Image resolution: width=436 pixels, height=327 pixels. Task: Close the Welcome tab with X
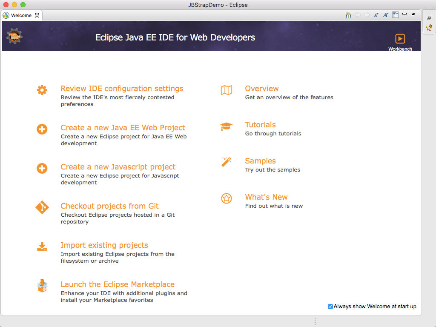click(37, 15)
